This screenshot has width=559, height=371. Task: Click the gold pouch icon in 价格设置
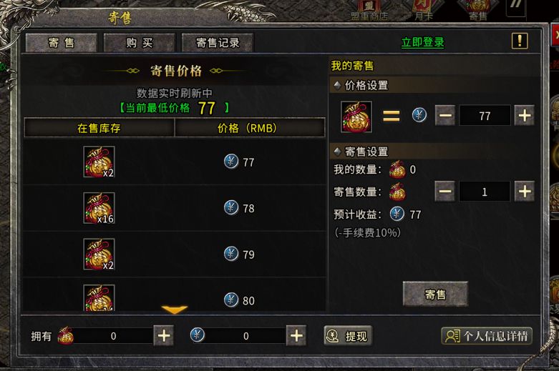coord(356,117)
